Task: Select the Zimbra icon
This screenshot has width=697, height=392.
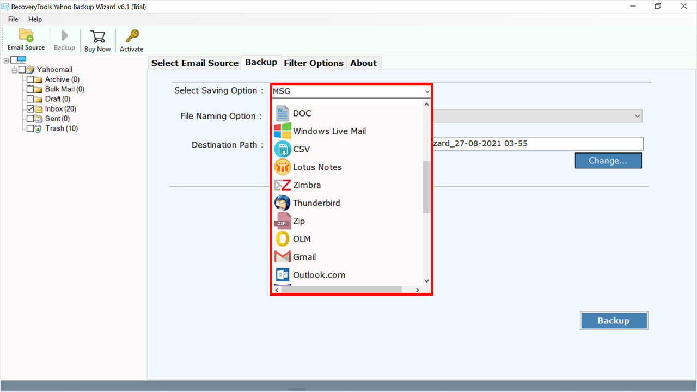Action: click(x=282, y=185)
